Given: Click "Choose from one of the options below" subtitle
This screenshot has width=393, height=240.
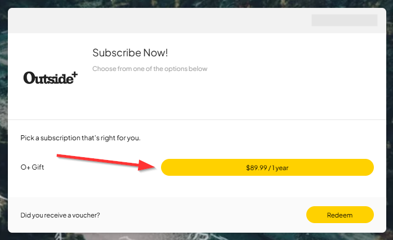Looking at the screenshot, I should (x=150, y=69).
